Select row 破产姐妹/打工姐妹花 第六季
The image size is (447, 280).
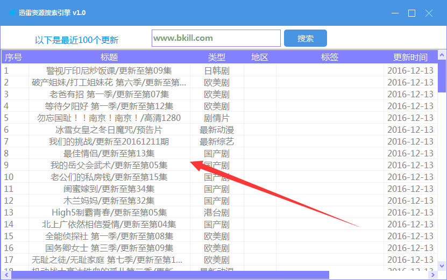pyautogui.click(x=219, y=83)
